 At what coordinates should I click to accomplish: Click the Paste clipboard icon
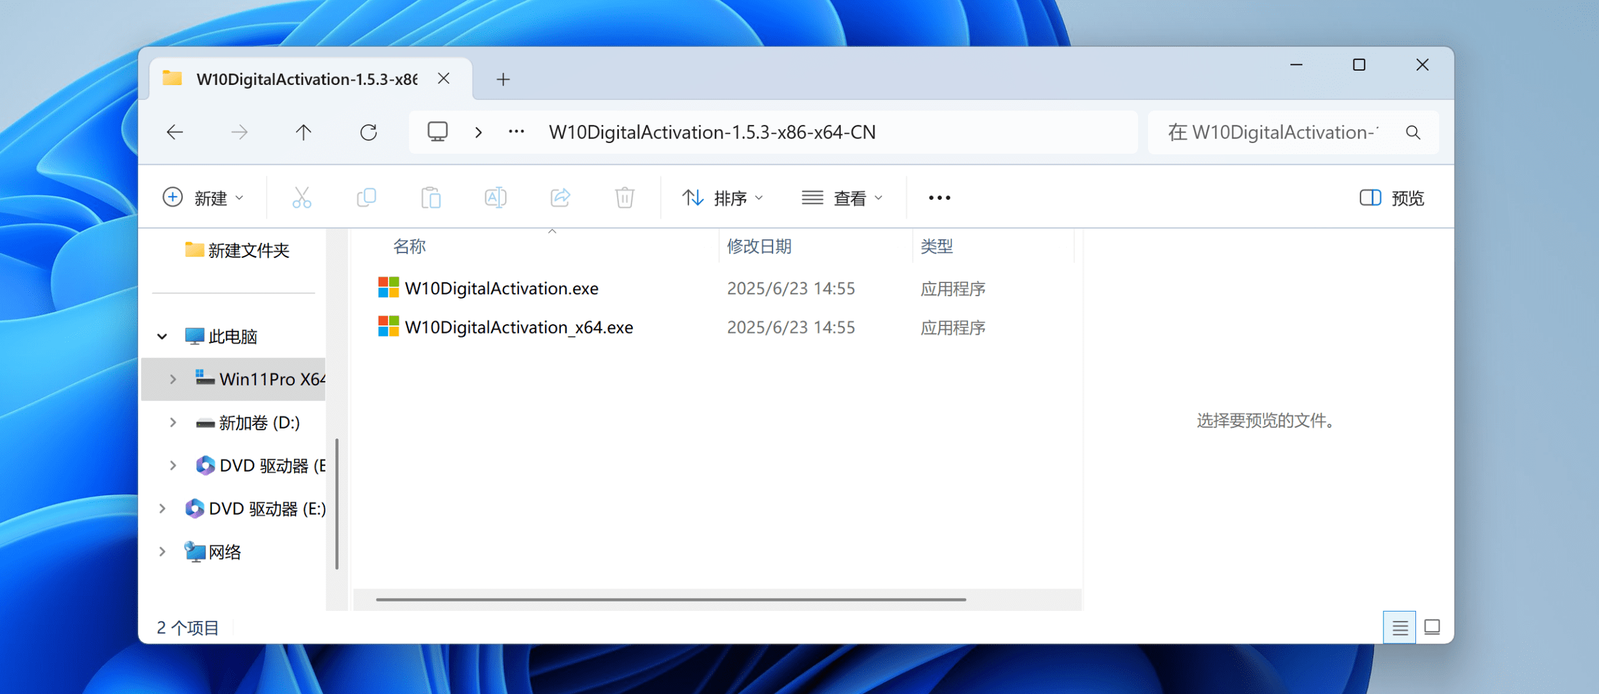click(x=431, y=198)
